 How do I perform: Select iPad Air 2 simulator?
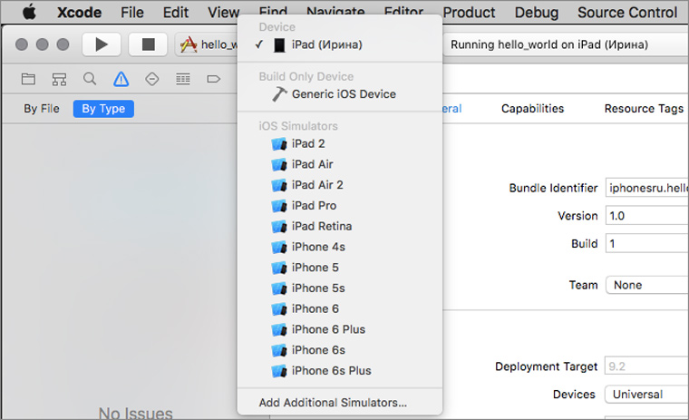pos(340,185)
